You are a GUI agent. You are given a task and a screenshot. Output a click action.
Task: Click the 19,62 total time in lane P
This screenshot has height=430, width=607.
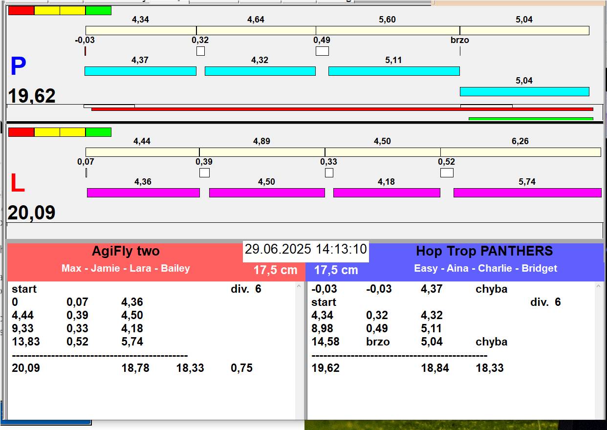coord(32,96)
